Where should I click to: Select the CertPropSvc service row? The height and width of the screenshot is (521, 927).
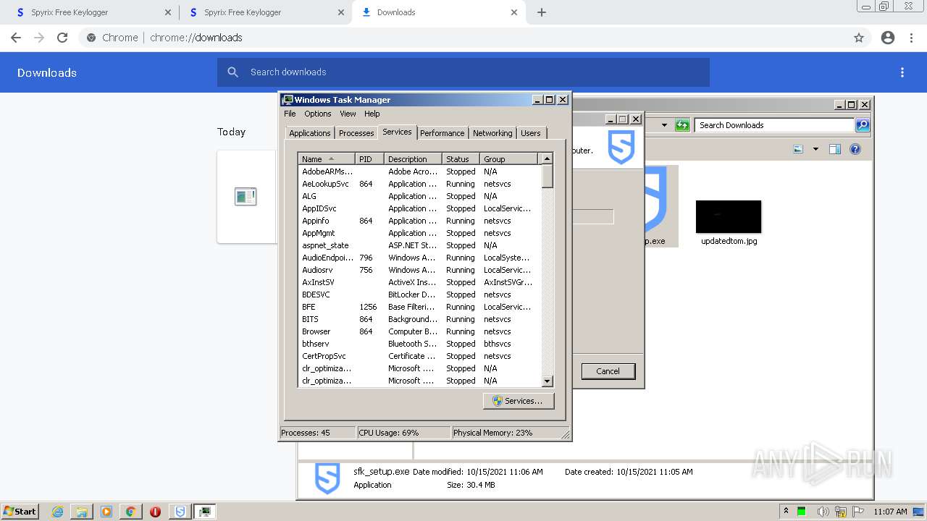[x=419, y=356]
